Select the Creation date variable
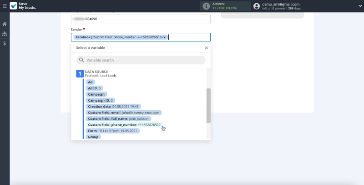 [113, 107]
